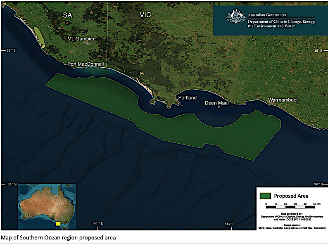328x244 pixels.
Task: Click the Warrnambool town label
Action: click(x=283, y=100)
